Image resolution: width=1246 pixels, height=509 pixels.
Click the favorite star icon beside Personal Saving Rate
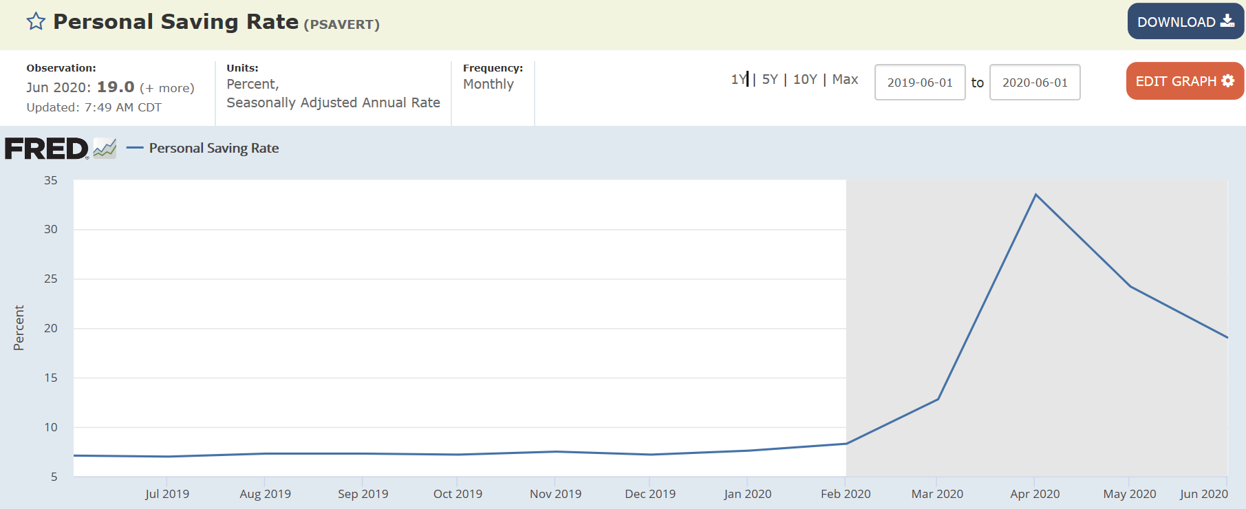(36, 21)
